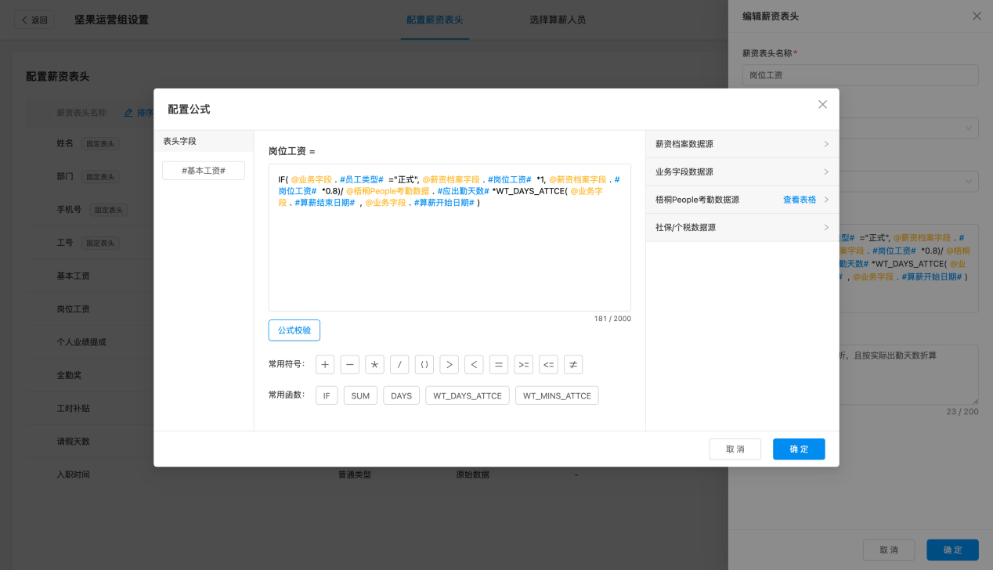The width and height of the screenshot is (993, 570).
Task: Switch to the 选择算薪人员 tab
Action: pos(558,20)
